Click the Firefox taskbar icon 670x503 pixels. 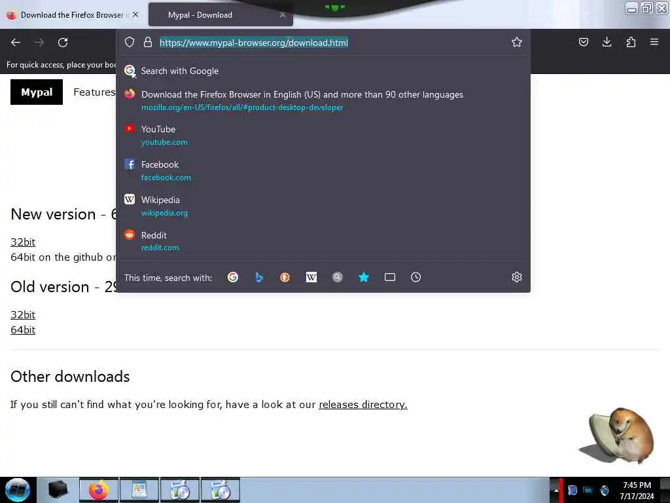(x=99, y=490)
